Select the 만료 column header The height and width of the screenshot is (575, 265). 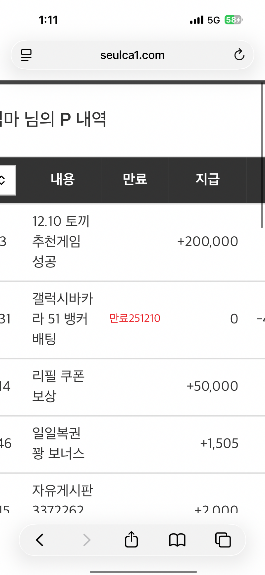(x=135, y=179)
